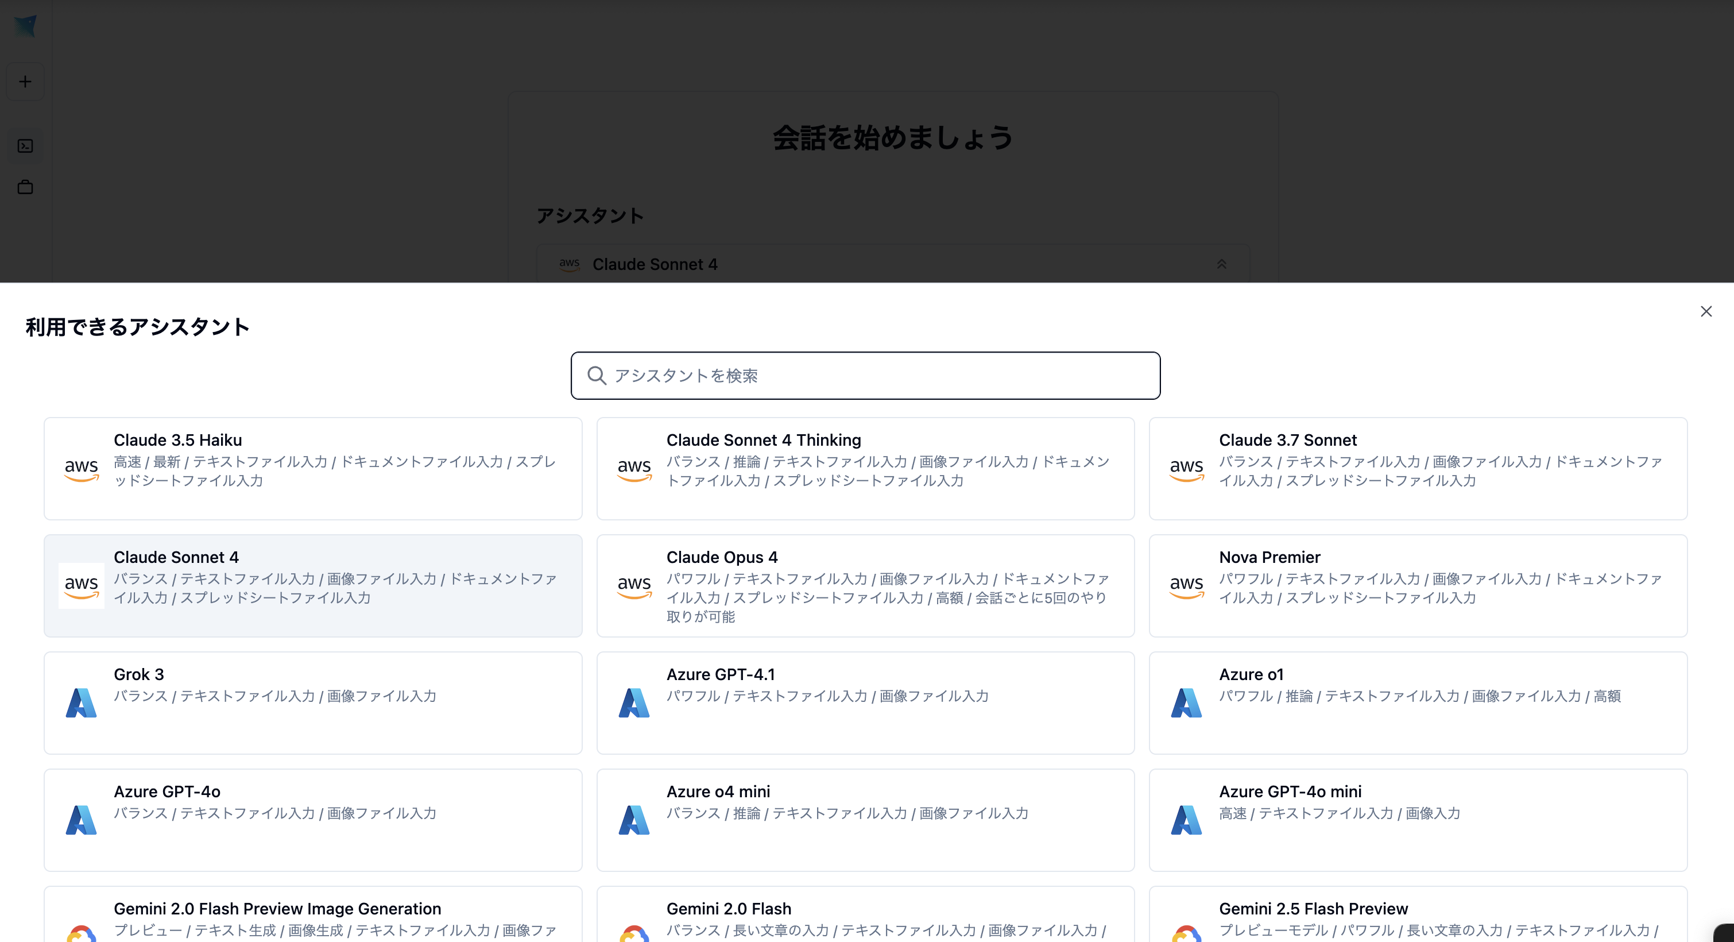Close the available assistants panel

click(1706, 311)
